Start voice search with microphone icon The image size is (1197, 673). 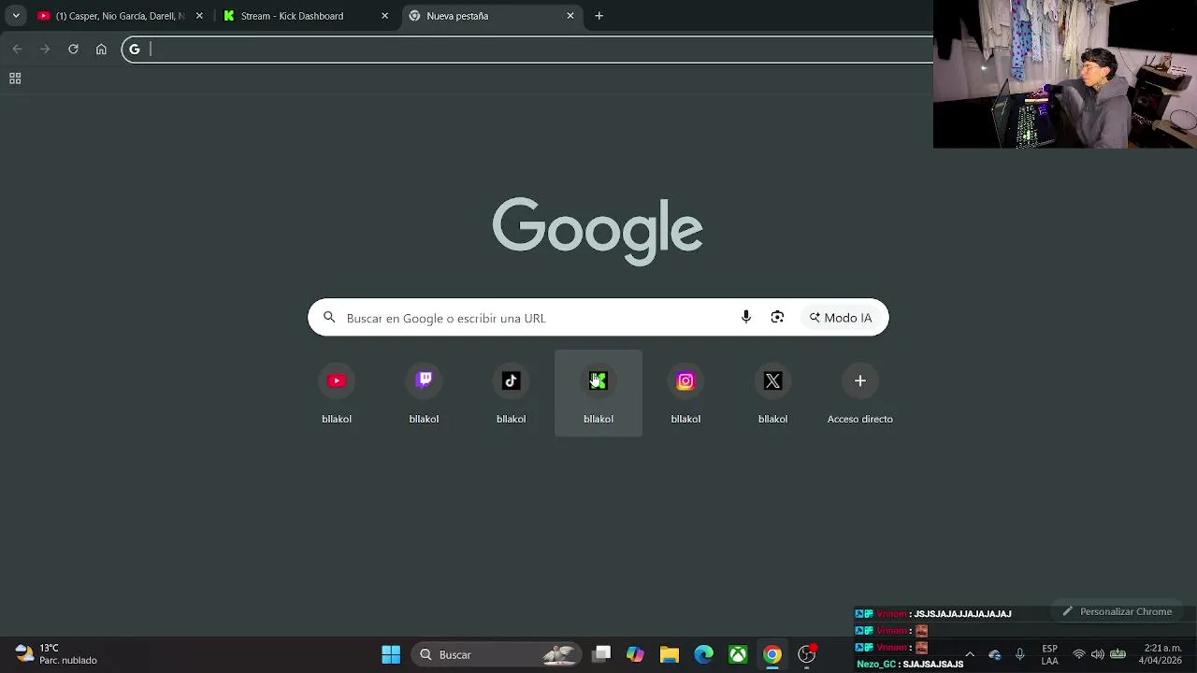(x=745, y=318)
